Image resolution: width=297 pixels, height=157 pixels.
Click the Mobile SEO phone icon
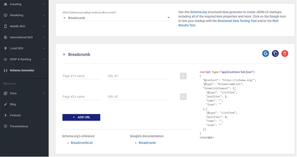click(6, 26)
